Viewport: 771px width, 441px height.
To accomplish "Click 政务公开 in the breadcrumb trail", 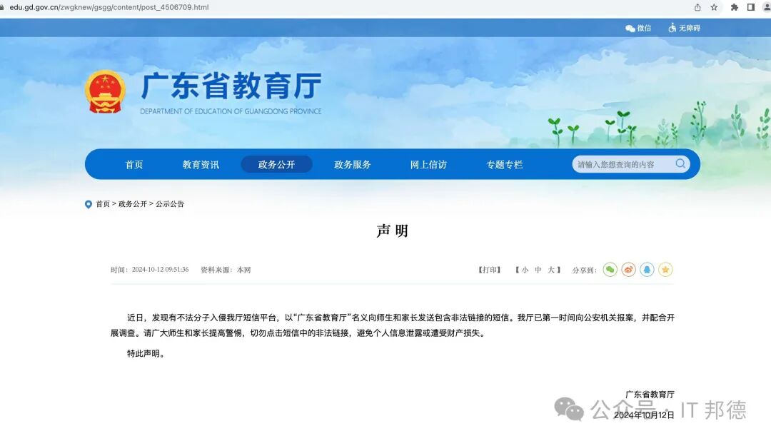I will [x=133, y=204].
